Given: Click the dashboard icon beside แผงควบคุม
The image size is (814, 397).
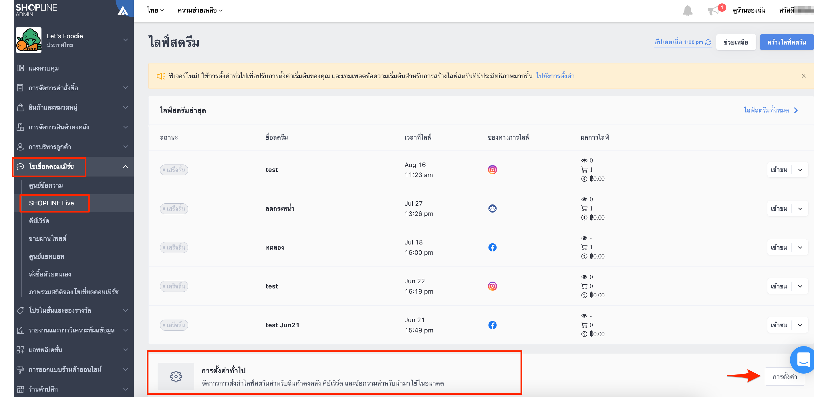Looking at the screenshot, I should click(x=20, y=68).
